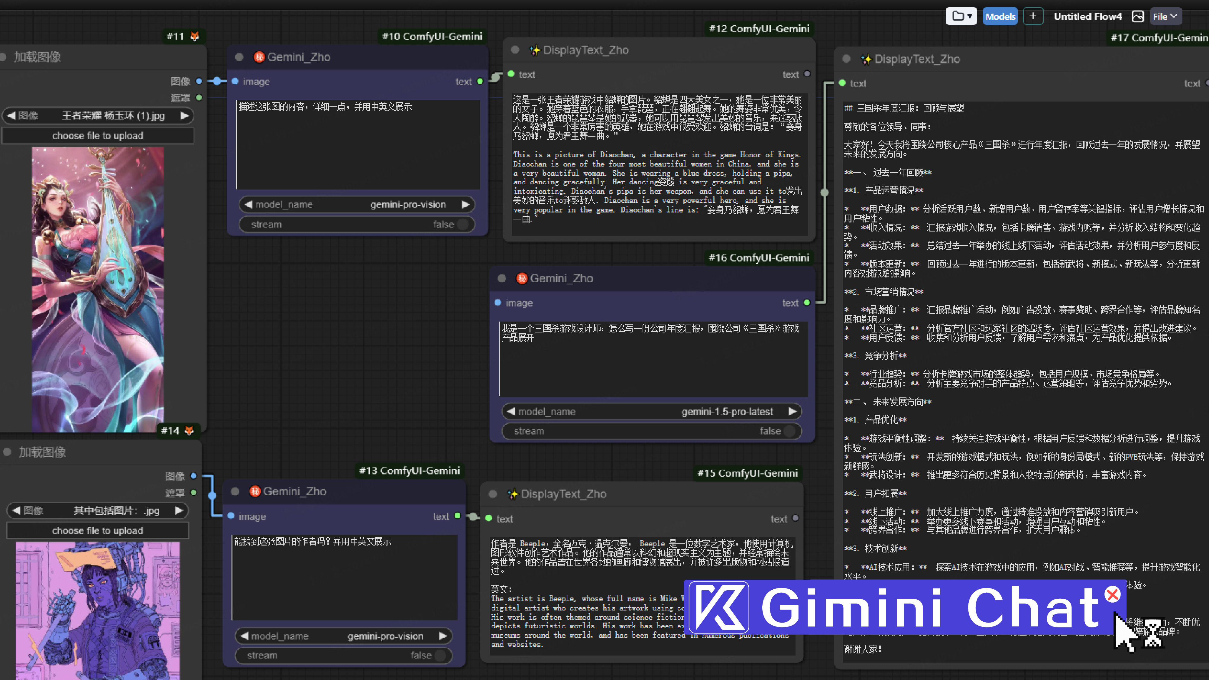The image size is (1209, 680).
Task: Edit the 三国杀 prompt box in node #16
Action: pos(653,358)
